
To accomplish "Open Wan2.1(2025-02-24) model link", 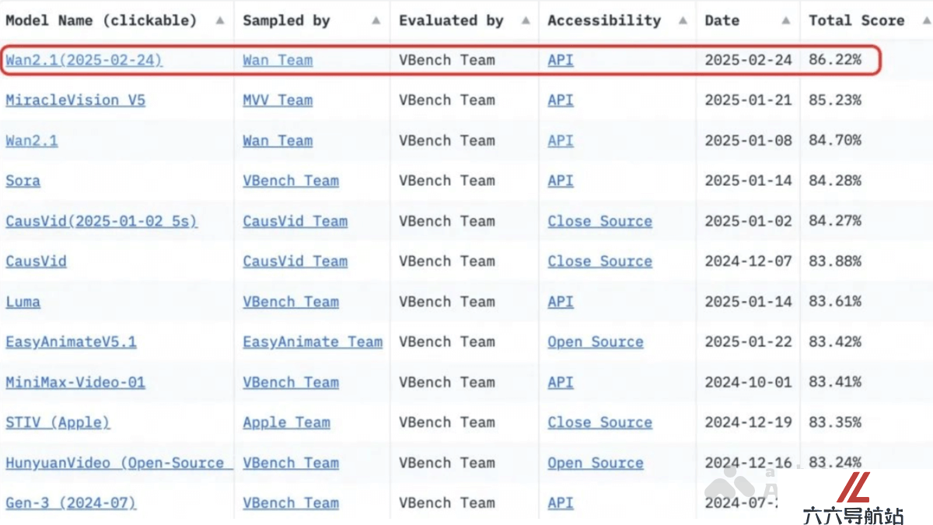I will tap(84, 60).
